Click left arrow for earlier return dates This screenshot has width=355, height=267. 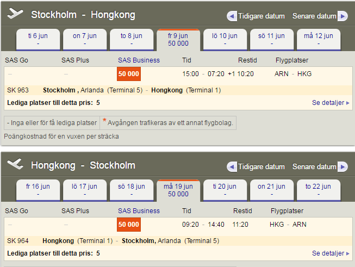(x=232, y=167)
